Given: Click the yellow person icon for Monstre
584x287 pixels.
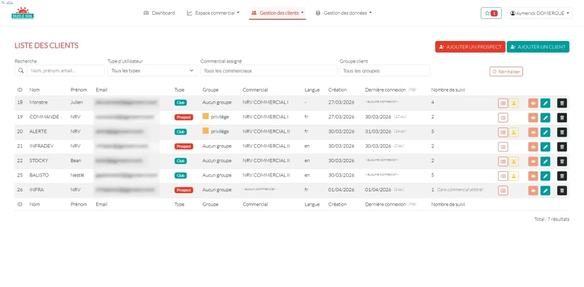Looking at the screenshot, I should 514,103.
